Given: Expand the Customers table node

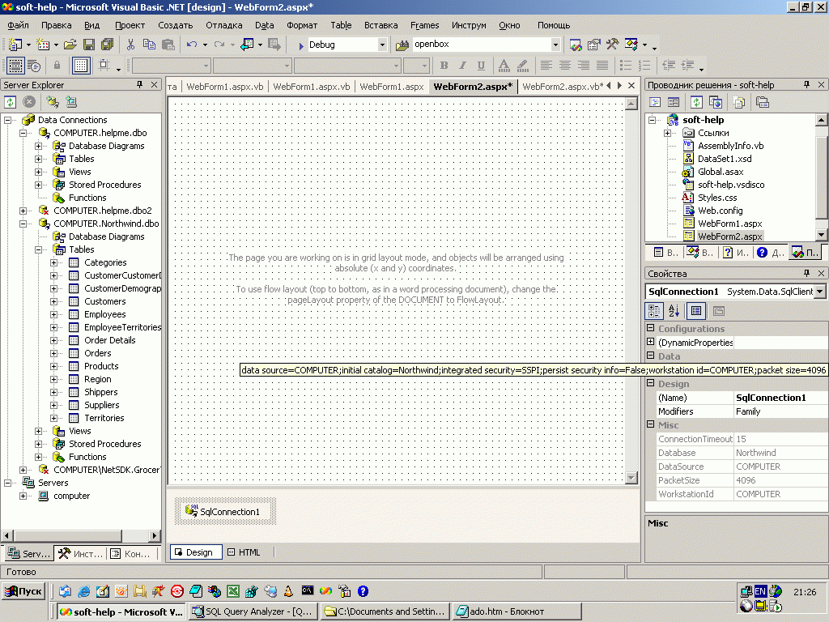Looking at the screenshot, I should (x=54, y=301).
